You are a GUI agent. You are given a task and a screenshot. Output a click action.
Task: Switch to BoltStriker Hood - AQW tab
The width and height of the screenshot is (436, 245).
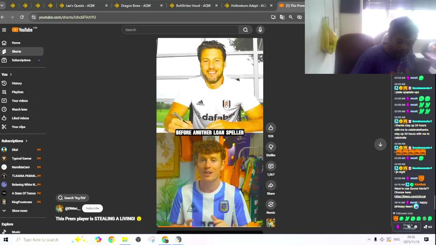click(x=193, y=5)
